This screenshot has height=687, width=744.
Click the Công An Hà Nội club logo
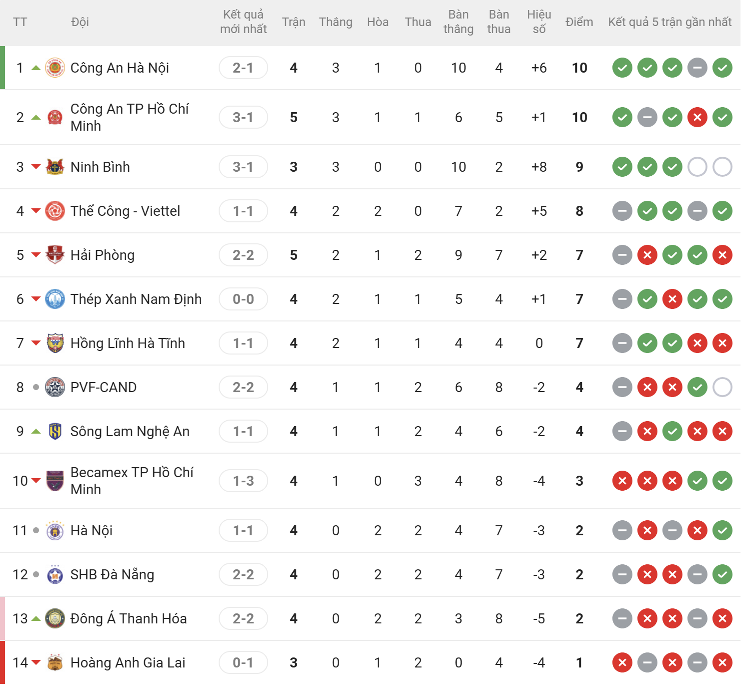tap(55, 68)
